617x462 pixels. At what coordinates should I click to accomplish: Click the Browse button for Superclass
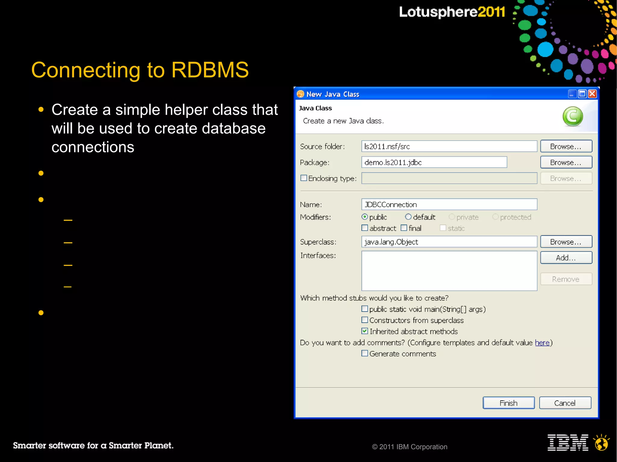tap(566, 242)
